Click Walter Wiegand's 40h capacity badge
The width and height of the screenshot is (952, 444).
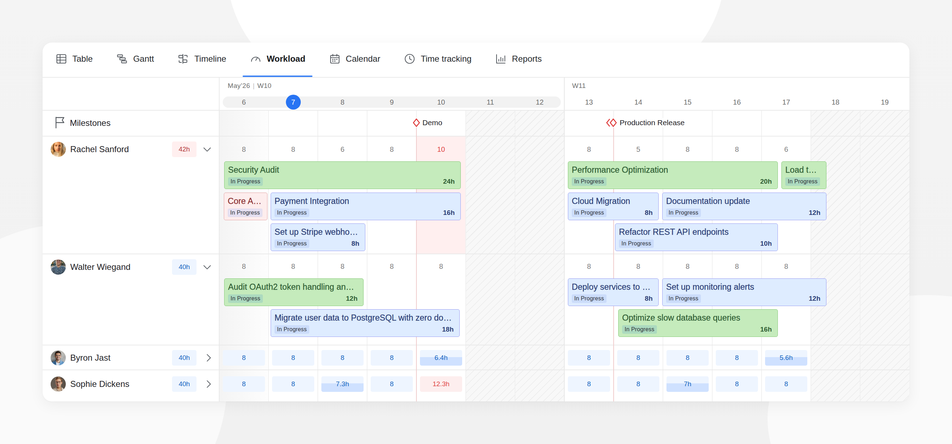pos(184,267)
